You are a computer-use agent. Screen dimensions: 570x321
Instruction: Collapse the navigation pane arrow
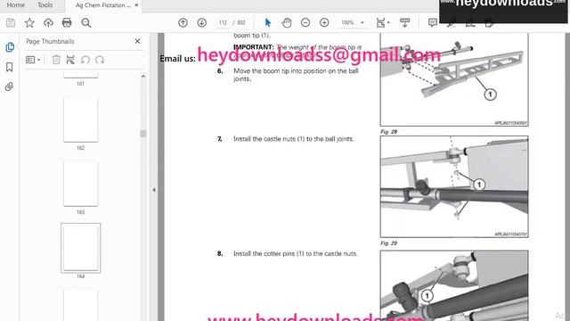coord(154,190)
